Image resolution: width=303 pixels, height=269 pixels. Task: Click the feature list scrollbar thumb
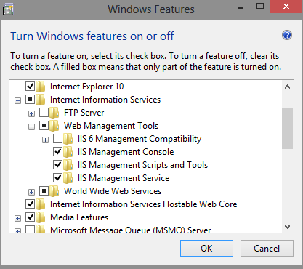coord(288,128)
